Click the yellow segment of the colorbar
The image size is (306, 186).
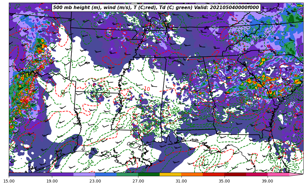[x=170, y=174]
